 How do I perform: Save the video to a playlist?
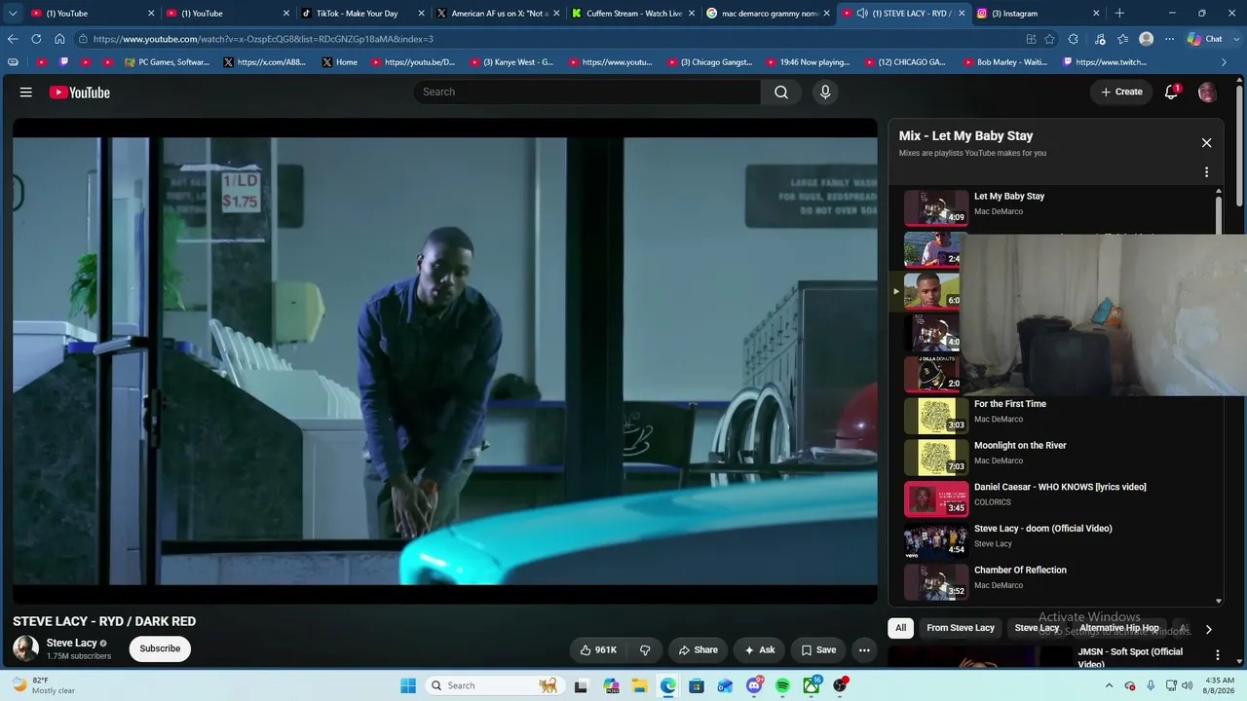click(x=818, y=650)
